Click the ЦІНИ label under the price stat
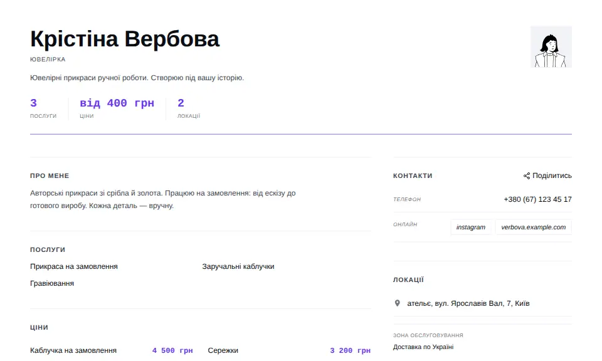 87,115
